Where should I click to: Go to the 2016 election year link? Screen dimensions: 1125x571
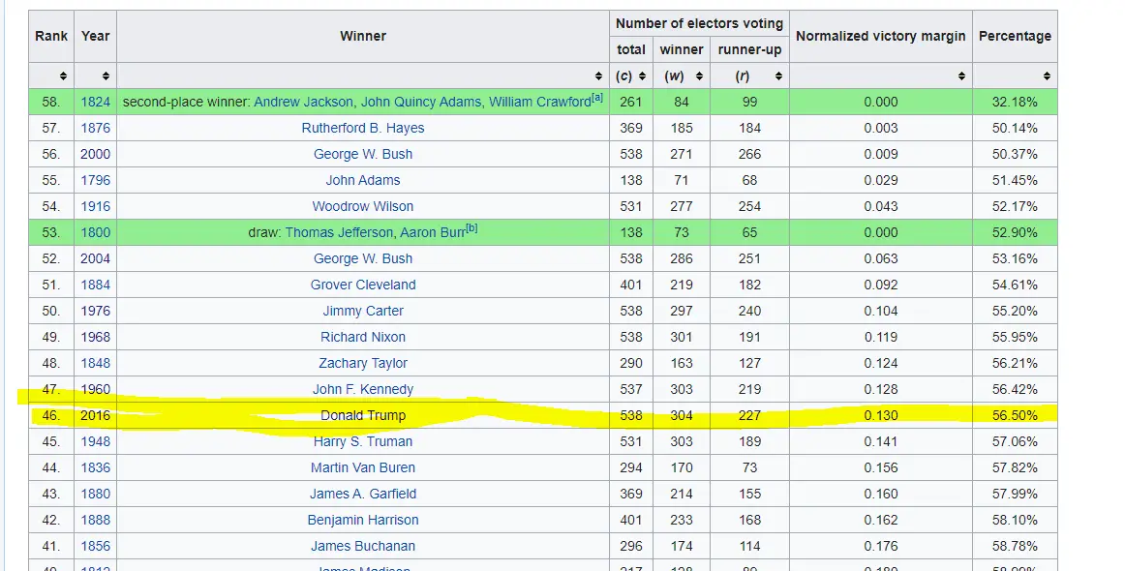[x=96, y=415]
